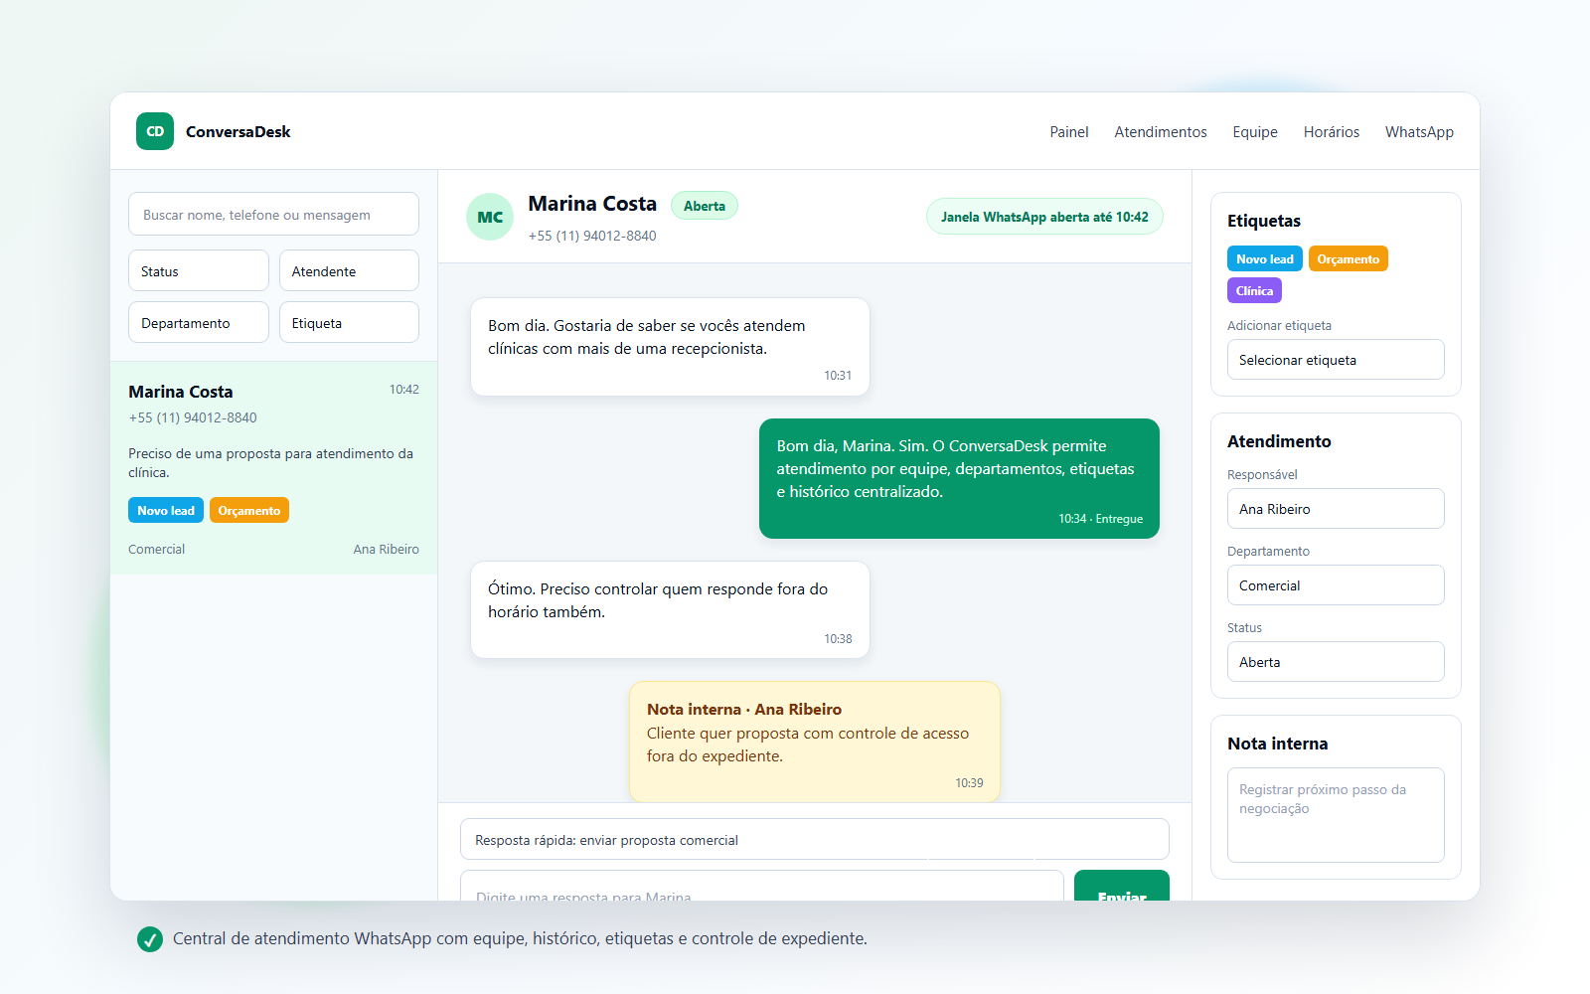This screenshot has height=994, width=1590.
Task: Click Ana Ribeiro name in conversation card
Action: (x=386, y=549)
